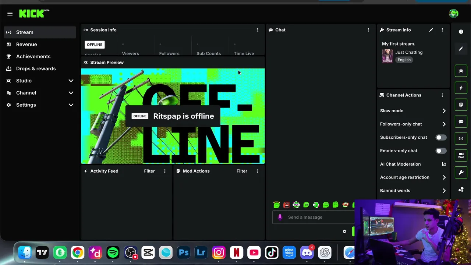Insert the red angry emote

286,205
